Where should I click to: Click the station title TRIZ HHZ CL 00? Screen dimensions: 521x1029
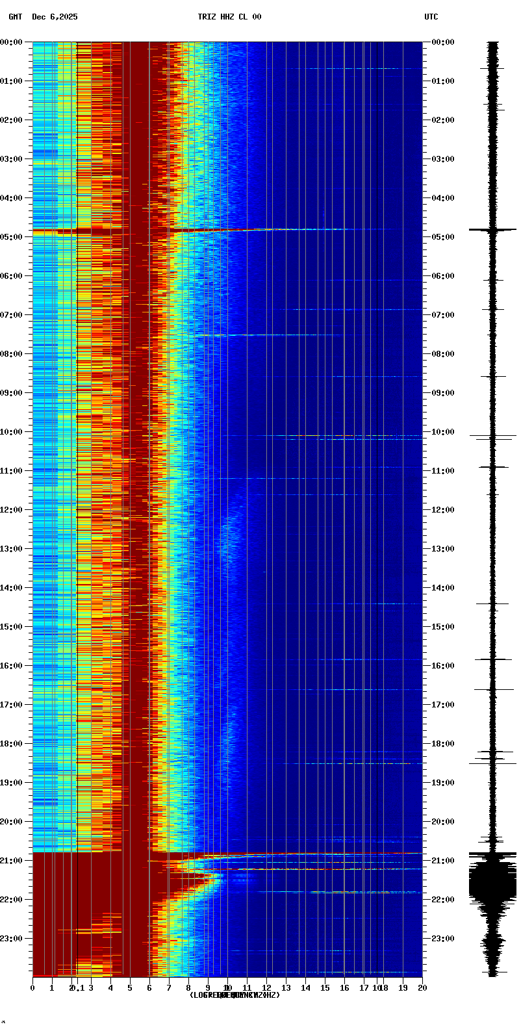coord(229,17)
